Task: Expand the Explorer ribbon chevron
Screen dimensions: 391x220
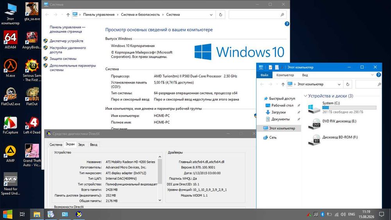Action: (372, 75)
